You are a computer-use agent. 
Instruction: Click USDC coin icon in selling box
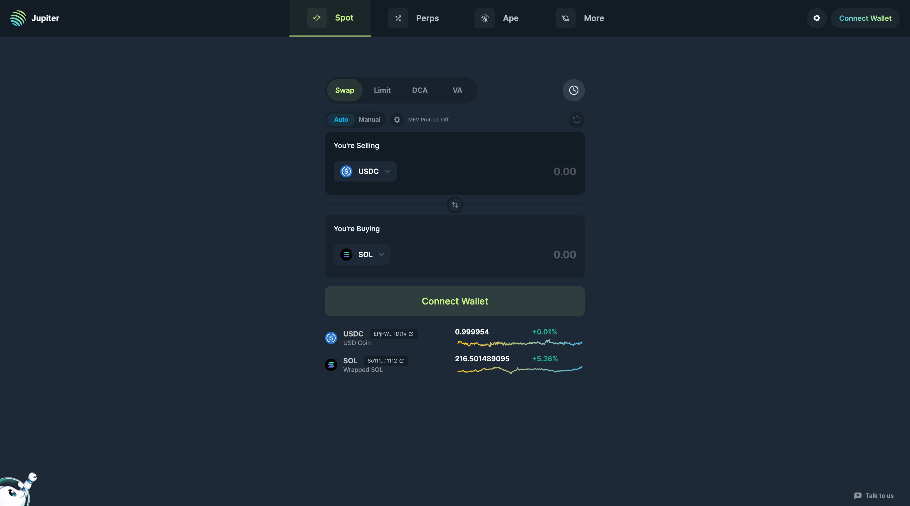click(346, 171)
